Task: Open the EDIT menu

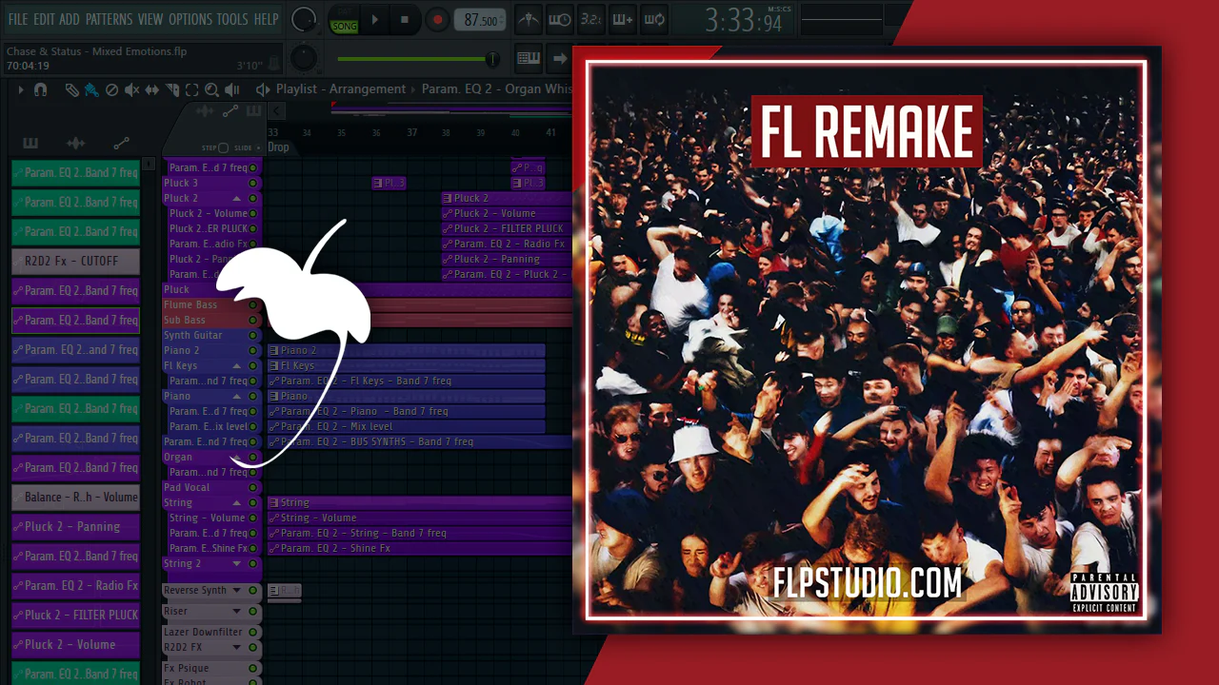Action: click(44, 19)
